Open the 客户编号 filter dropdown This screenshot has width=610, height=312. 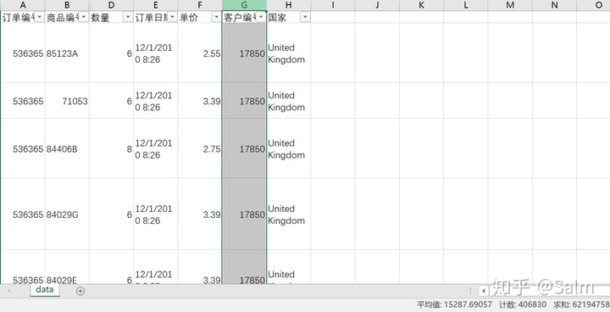pyautogui.click(x=261, y=18)
